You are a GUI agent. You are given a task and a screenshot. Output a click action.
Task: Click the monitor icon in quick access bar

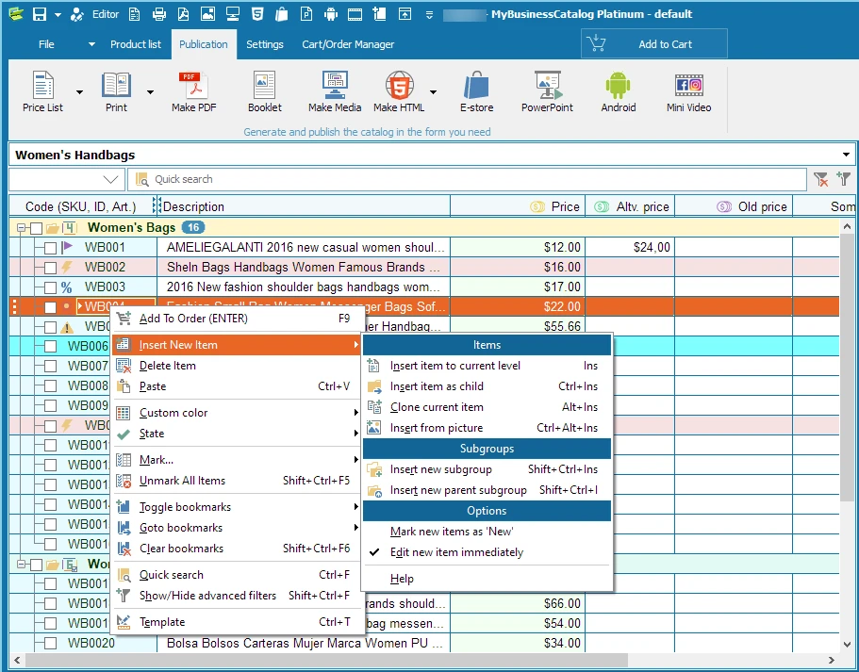[233, 14]
